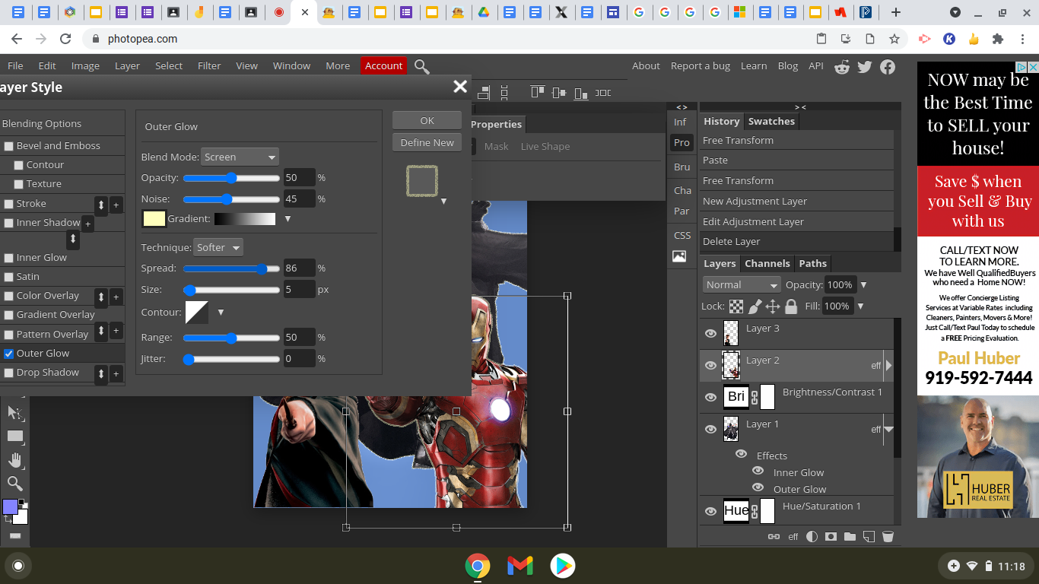Open the layer blend mode Normal dropdown
The height and width of the screenshot is (584, 1039).
click(742, 284)
